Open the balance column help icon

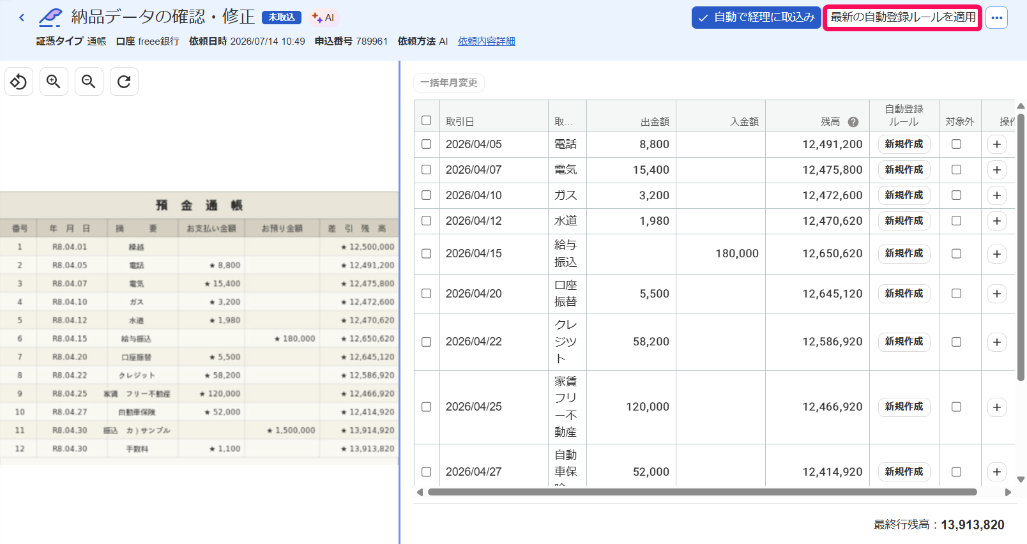853,122
